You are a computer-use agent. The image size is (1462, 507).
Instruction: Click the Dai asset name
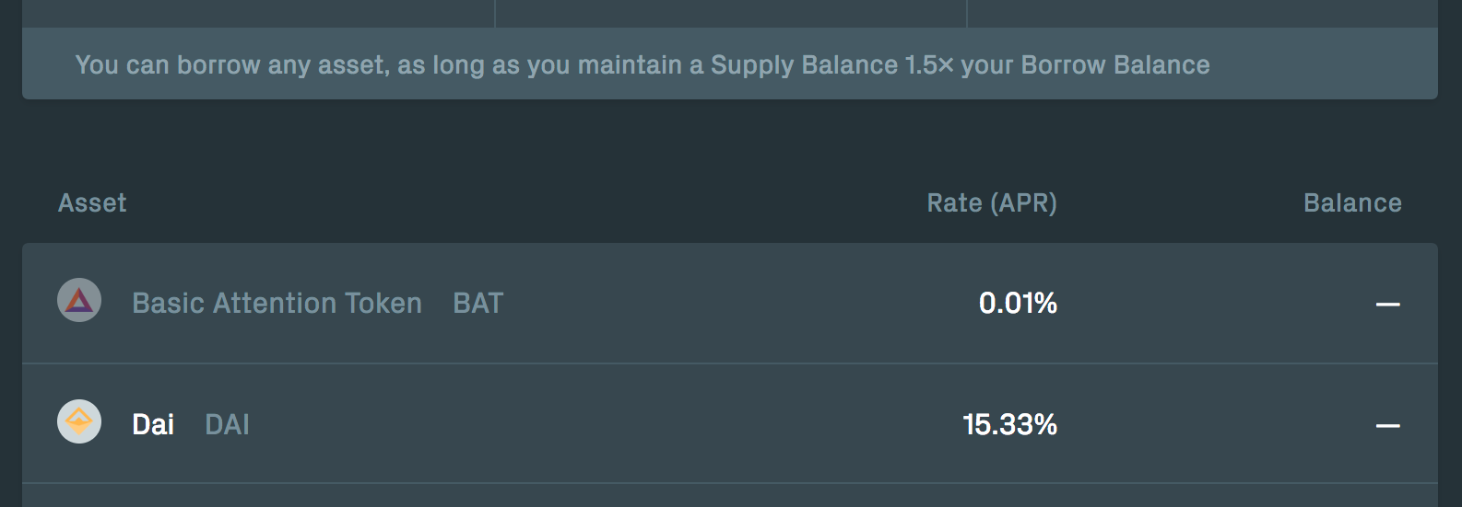[153, 424]
